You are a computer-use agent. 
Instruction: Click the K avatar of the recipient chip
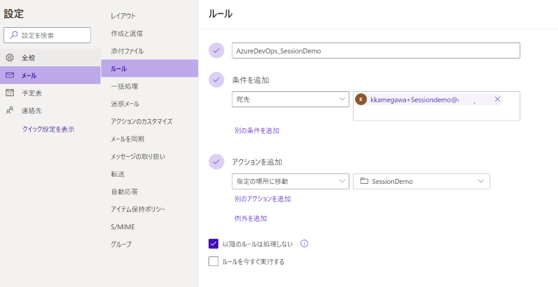(x=361, y=100)
